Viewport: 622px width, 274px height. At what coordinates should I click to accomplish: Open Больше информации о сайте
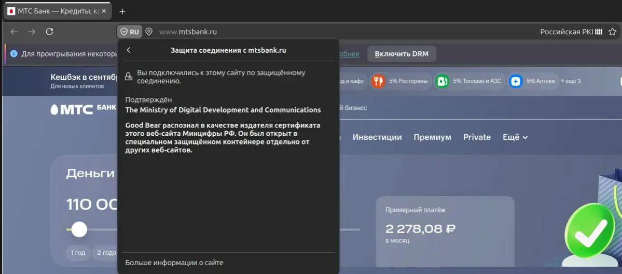click(x=174, y=263)
